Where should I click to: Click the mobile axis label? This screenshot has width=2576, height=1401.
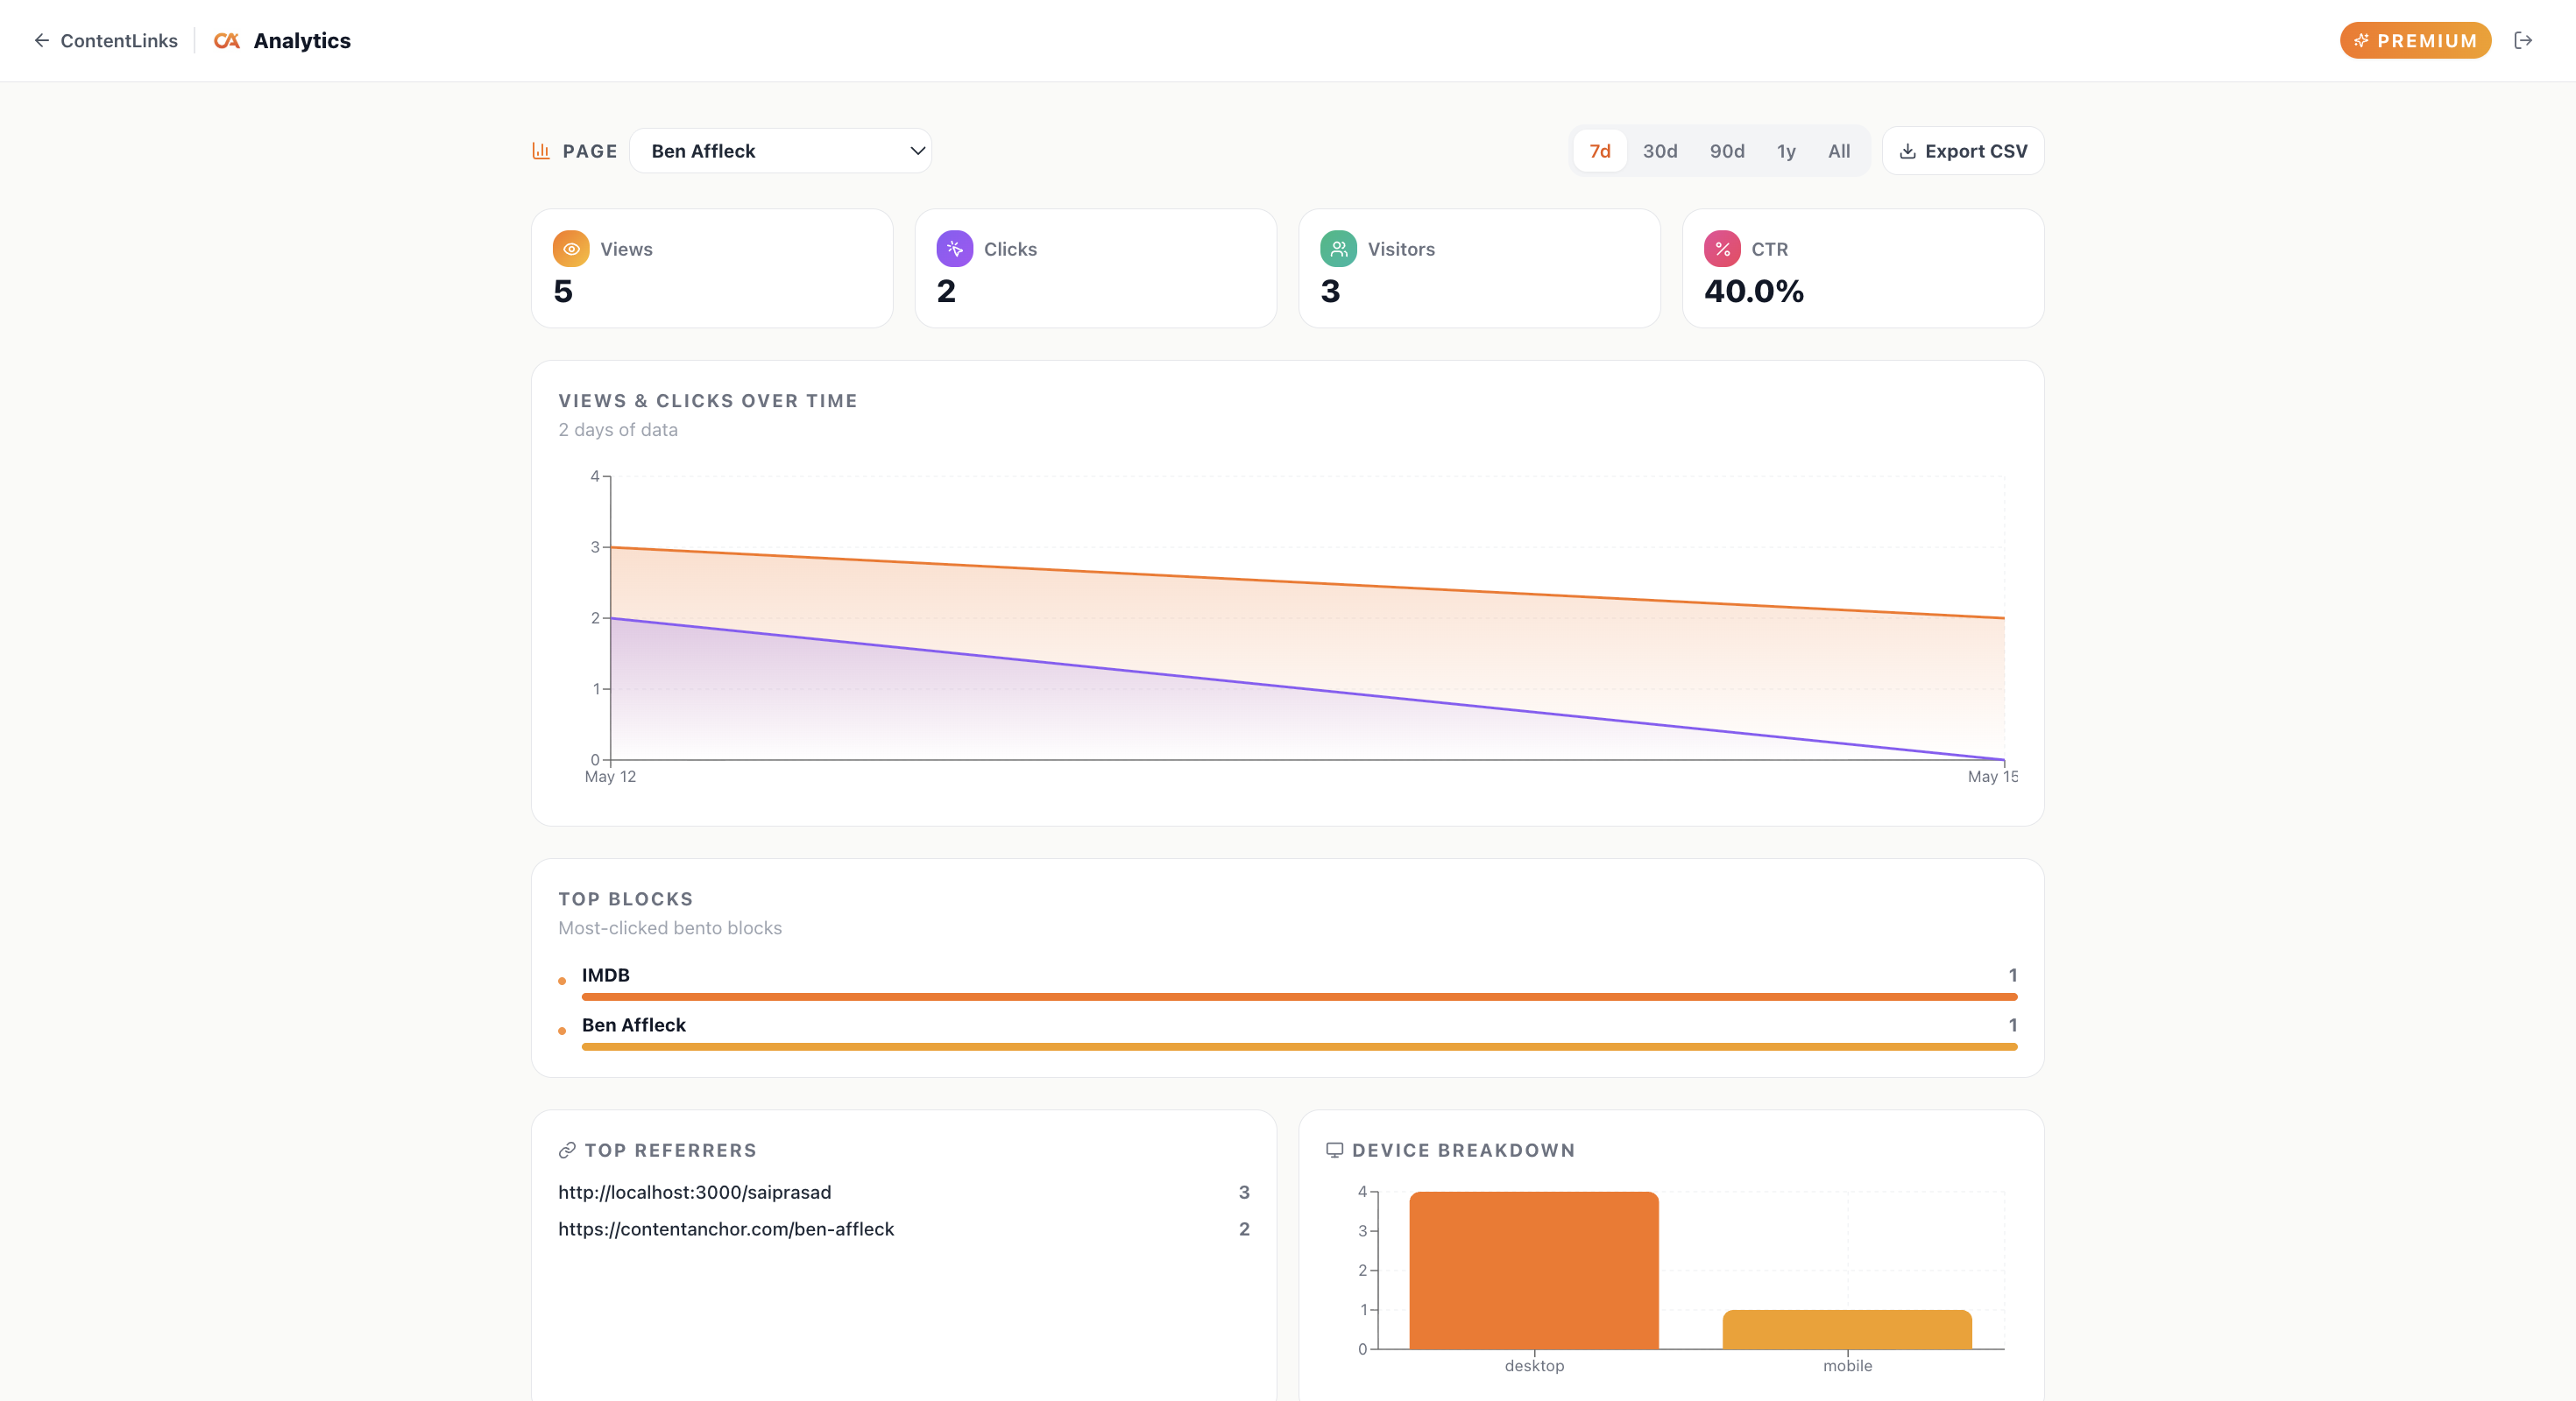click(x=1847, y=1366)
